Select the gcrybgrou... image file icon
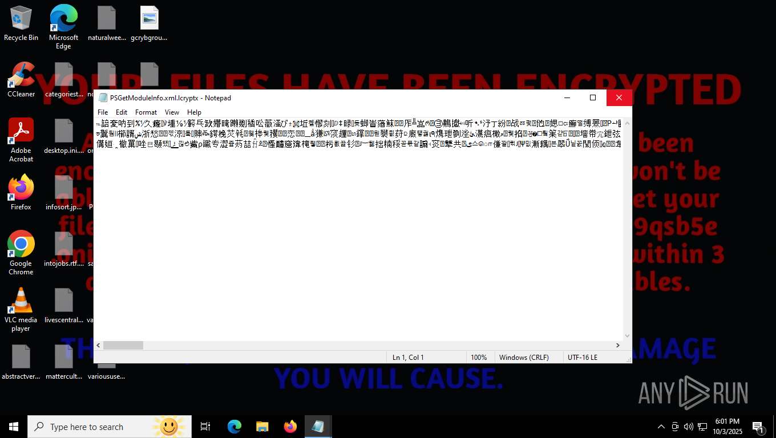The height and width of the screenshot is (438, 776). [x=149, y=23]
